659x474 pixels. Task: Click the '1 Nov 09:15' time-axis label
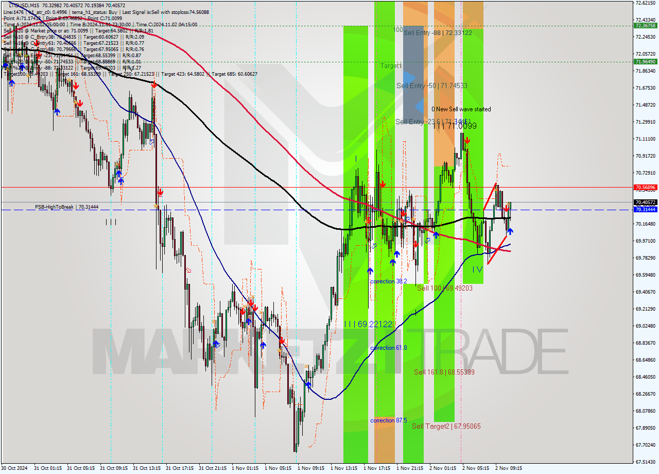(x=310, y=468)
